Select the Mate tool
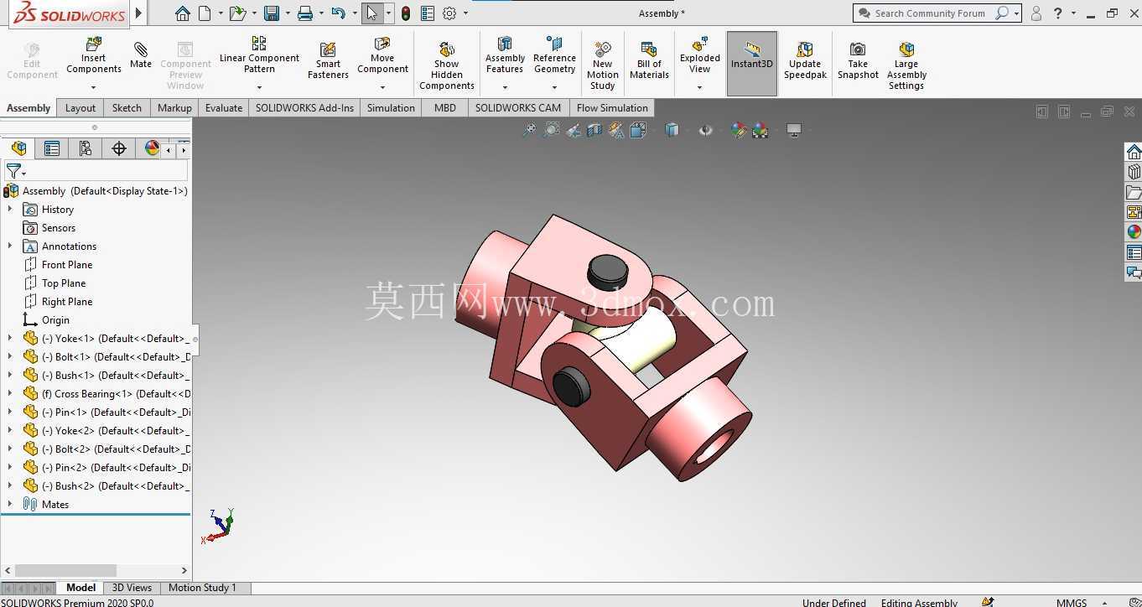Image resolution: width=1142 pixels, height=607 pixels. 141,54
